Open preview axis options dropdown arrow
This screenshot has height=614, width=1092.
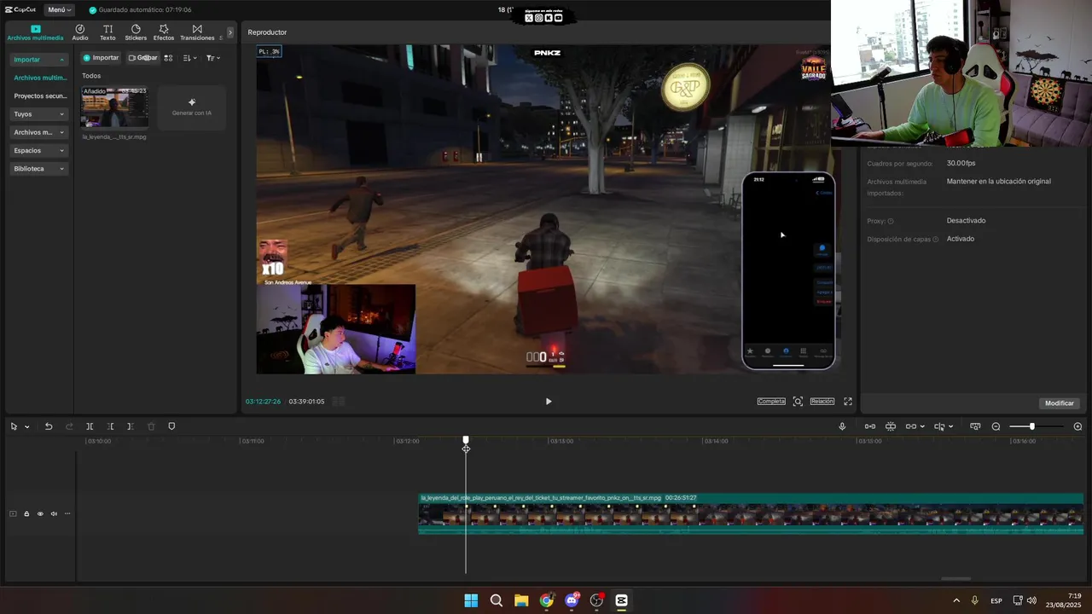(950, 426)
